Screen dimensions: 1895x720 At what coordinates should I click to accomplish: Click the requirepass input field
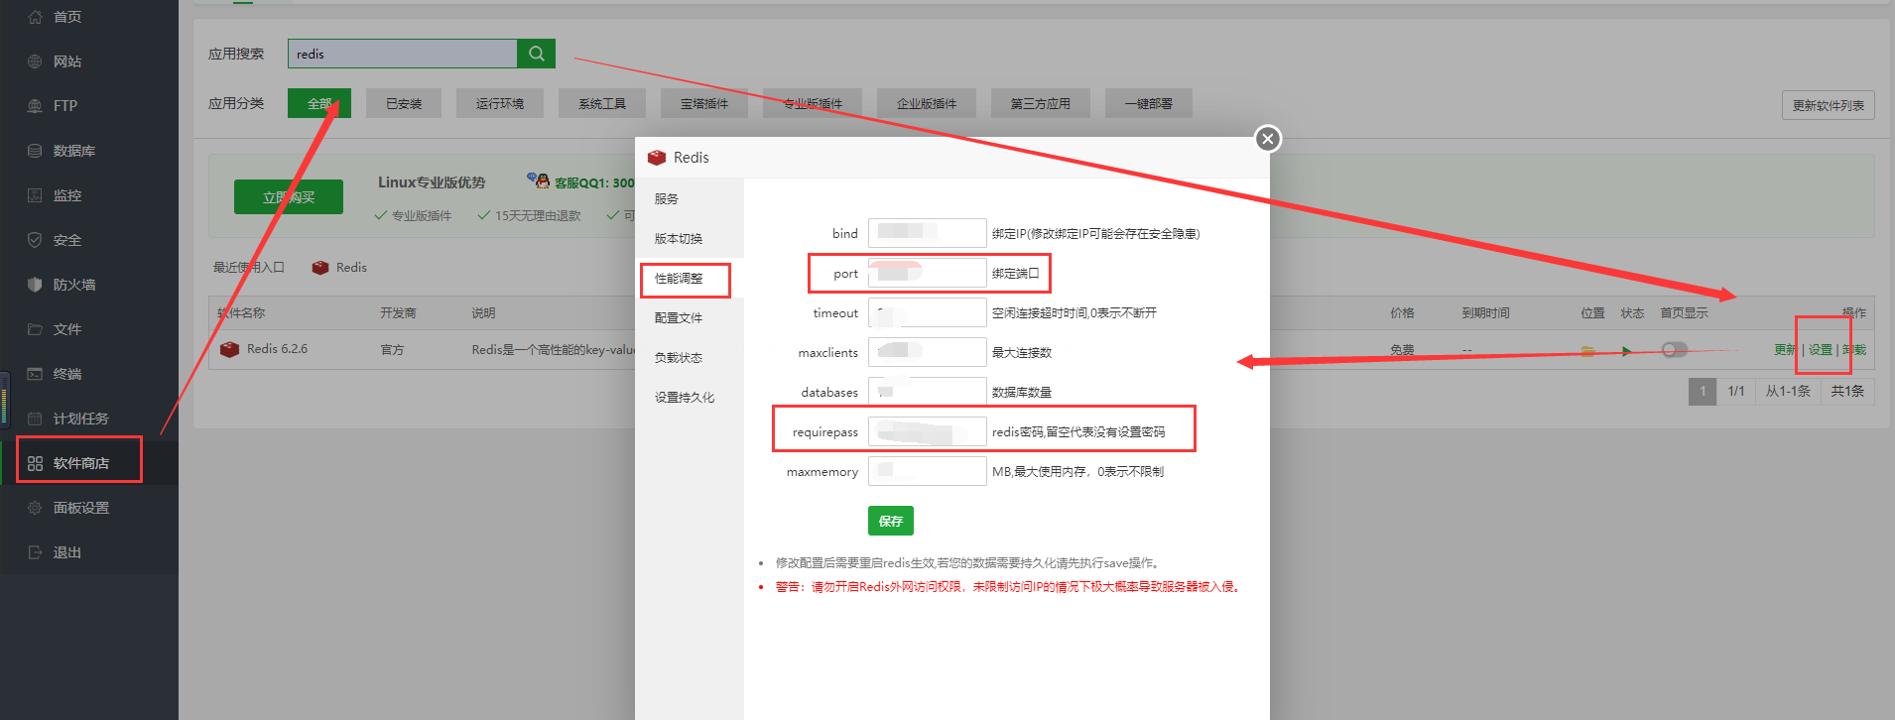tap(927, 432)
